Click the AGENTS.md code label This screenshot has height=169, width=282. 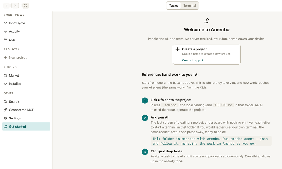point(223,105)
